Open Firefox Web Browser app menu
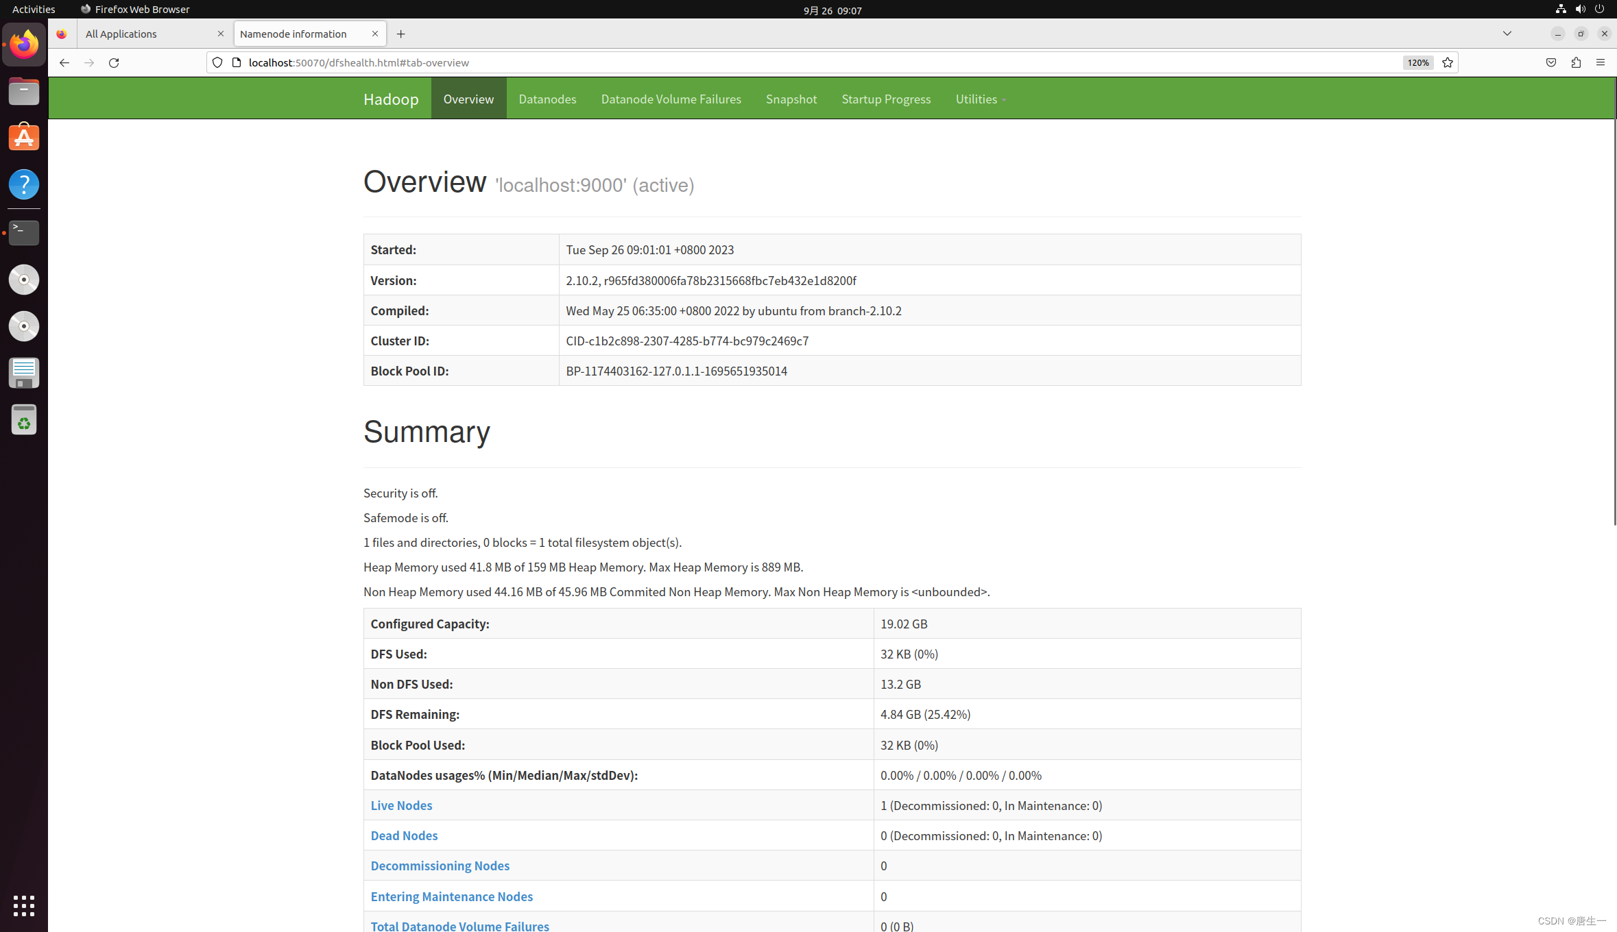 135,9
